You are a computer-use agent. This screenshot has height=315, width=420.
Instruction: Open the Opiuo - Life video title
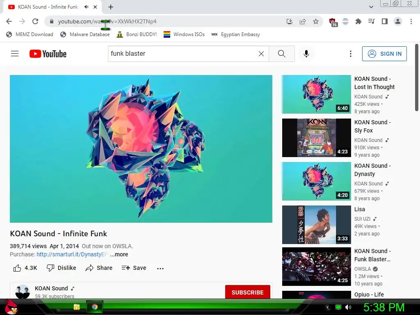click(369, 294)
